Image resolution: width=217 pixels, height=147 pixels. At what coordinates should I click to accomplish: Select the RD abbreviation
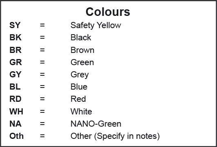(x=15, y=99)
